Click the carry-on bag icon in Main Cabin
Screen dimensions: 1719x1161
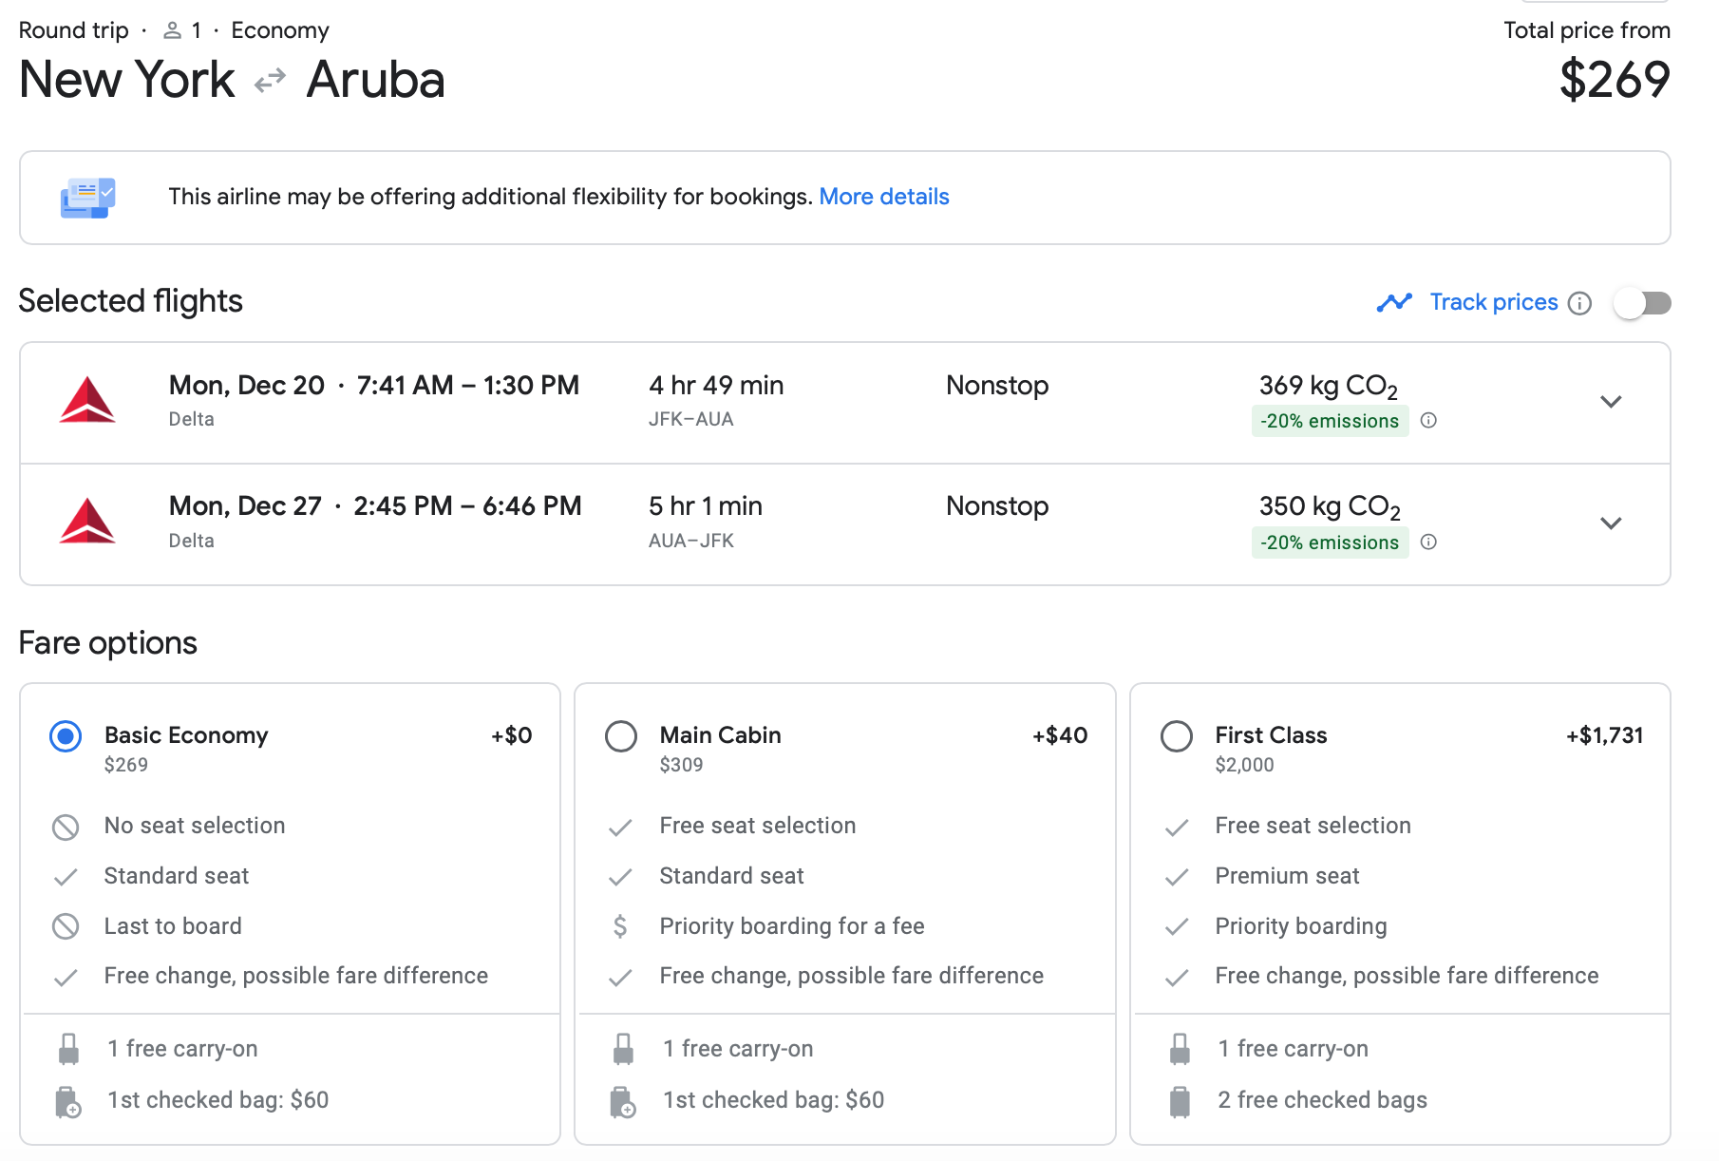coord(623,1049)
